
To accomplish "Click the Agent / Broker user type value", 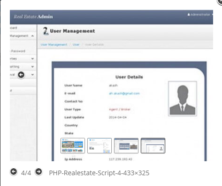I will point(120,109).
